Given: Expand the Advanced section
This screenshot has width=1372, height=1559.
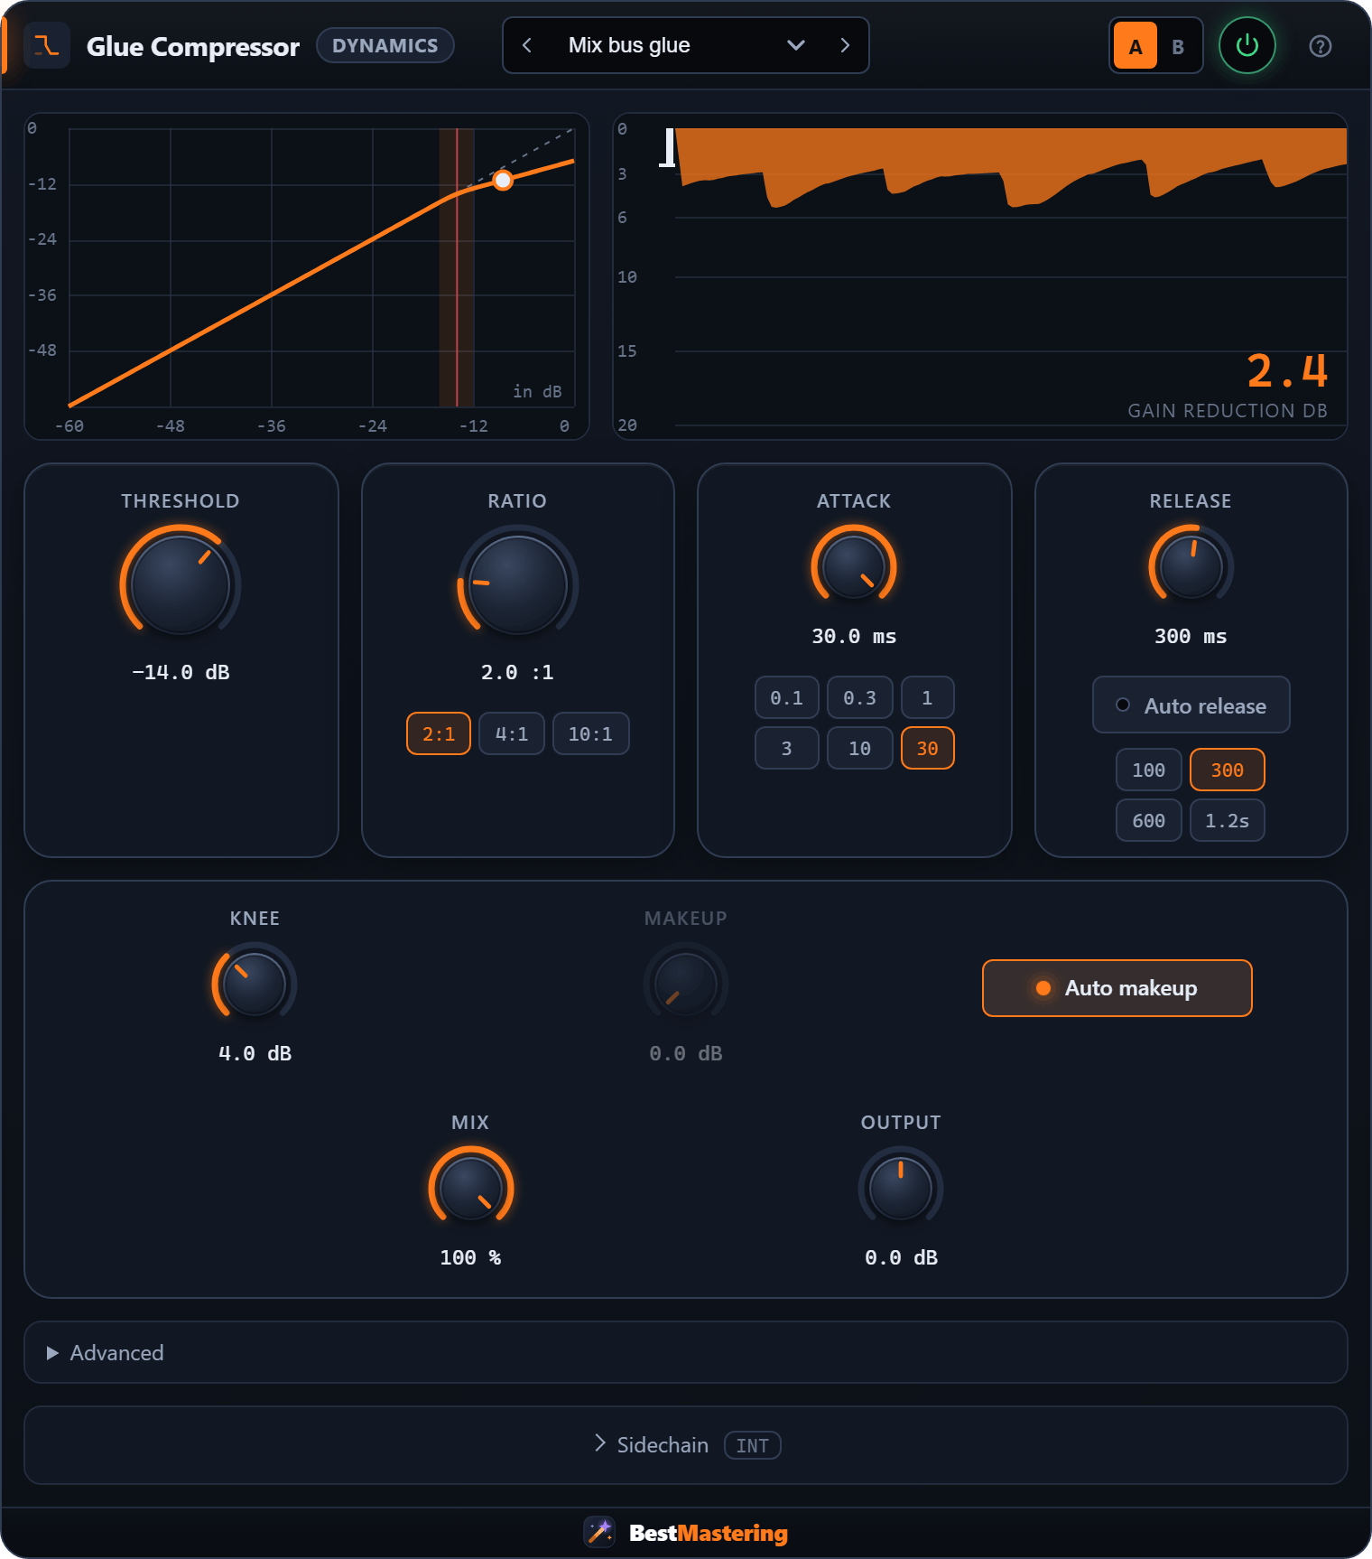Looking at the screenshot, I should tap(686, 1352).
